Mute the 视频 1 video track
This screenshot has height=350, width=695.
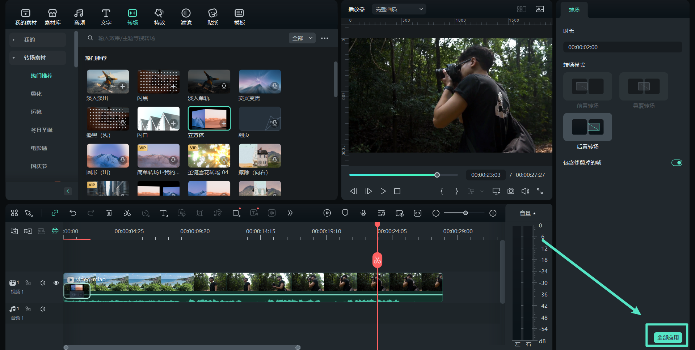[x=42, y=283]
